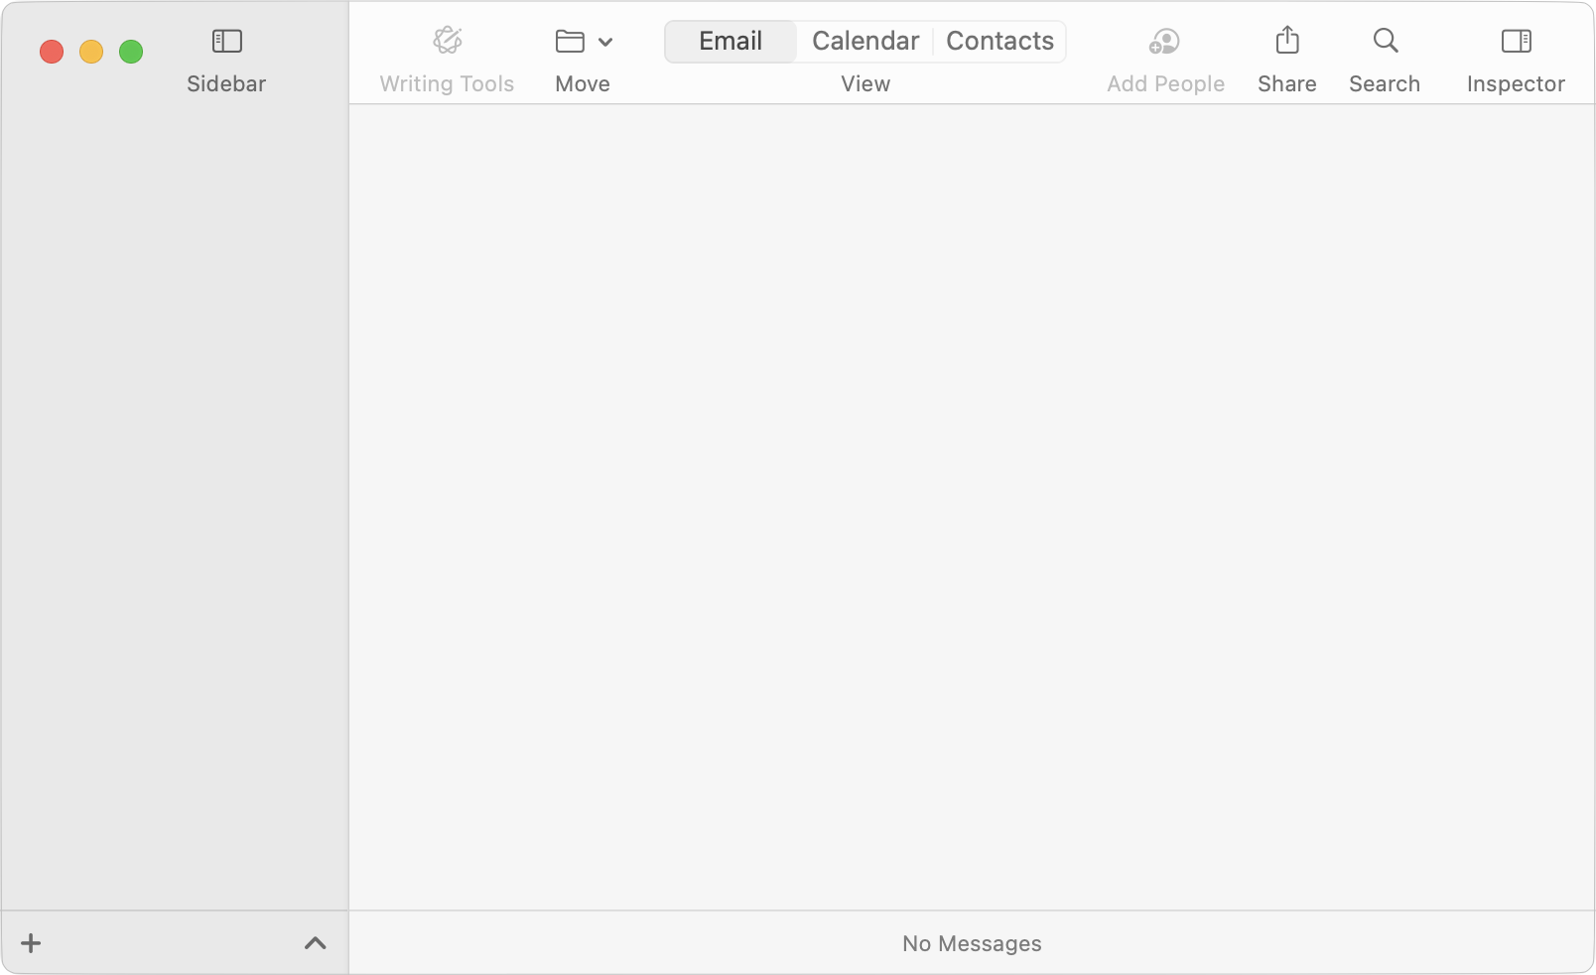Expand the sidebar footer up chevron

(x=315, y=943)
